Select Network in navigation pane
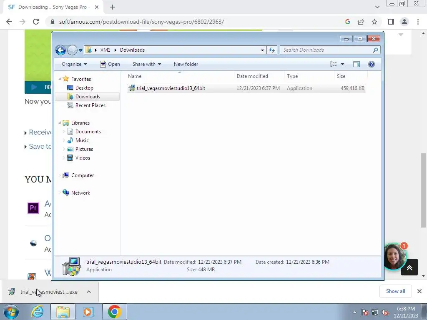 (x=80, y=192)
